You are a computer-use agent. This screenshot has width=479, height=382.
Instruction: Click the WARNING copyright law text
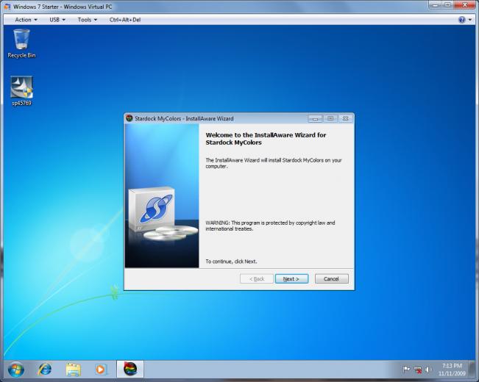point(270,226)
